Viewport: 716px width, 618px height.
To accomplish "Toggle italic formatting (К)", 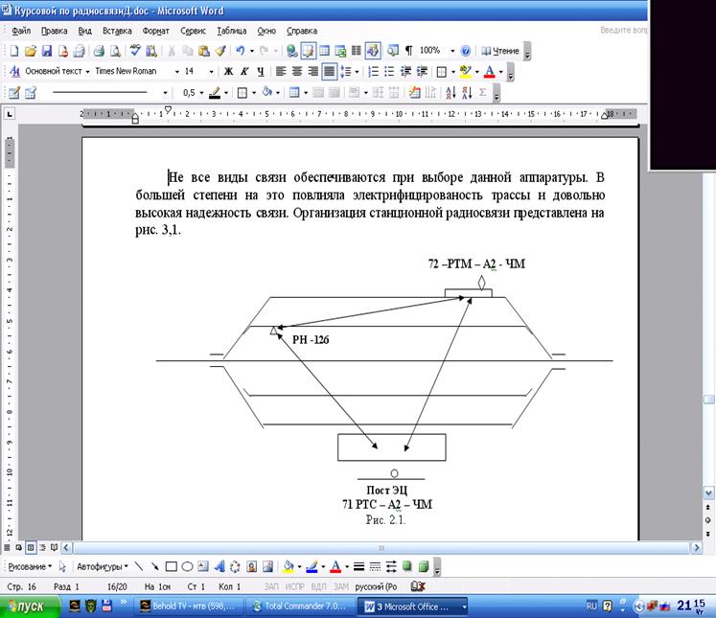I will tap(245, 71).
